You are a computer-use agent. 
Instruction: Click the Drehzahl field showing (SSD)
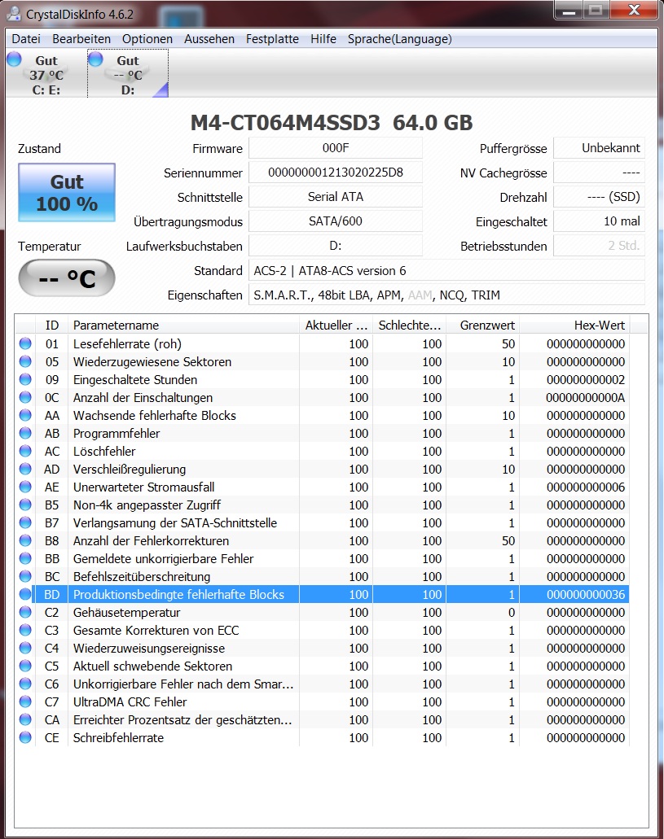coord(599,197)
